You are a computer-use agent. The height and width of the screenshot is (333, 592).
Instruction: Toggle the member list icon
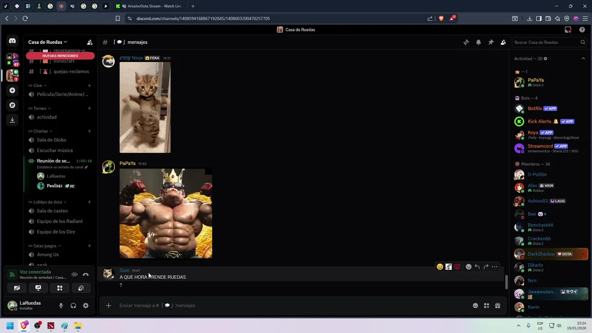[503, 42]
